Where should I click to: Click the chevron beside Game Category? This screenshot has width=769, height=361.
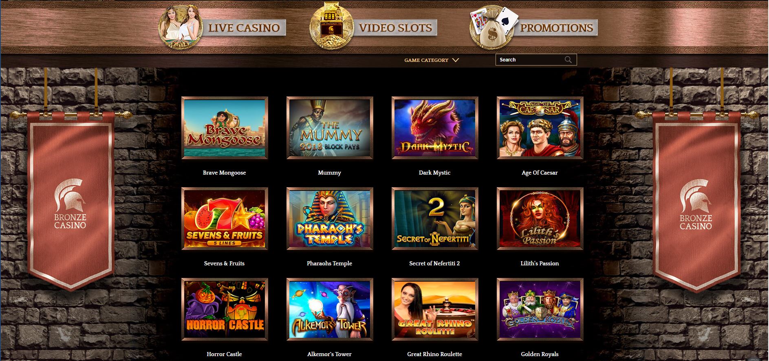(x=456, y=60)
